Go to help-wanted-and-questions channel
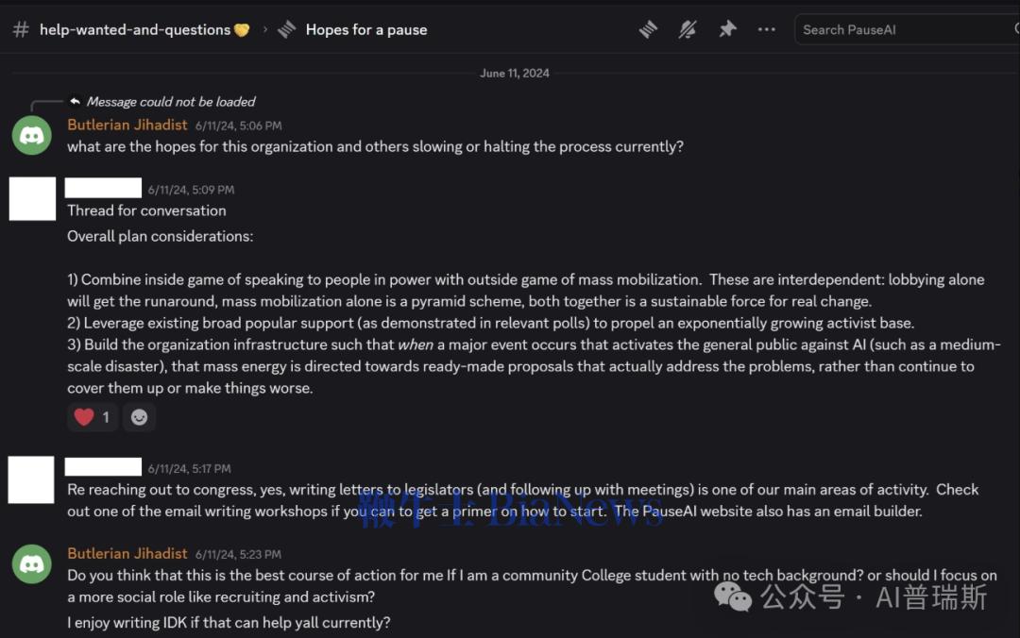The image size is (1020, 638). [x=134, y=29]
